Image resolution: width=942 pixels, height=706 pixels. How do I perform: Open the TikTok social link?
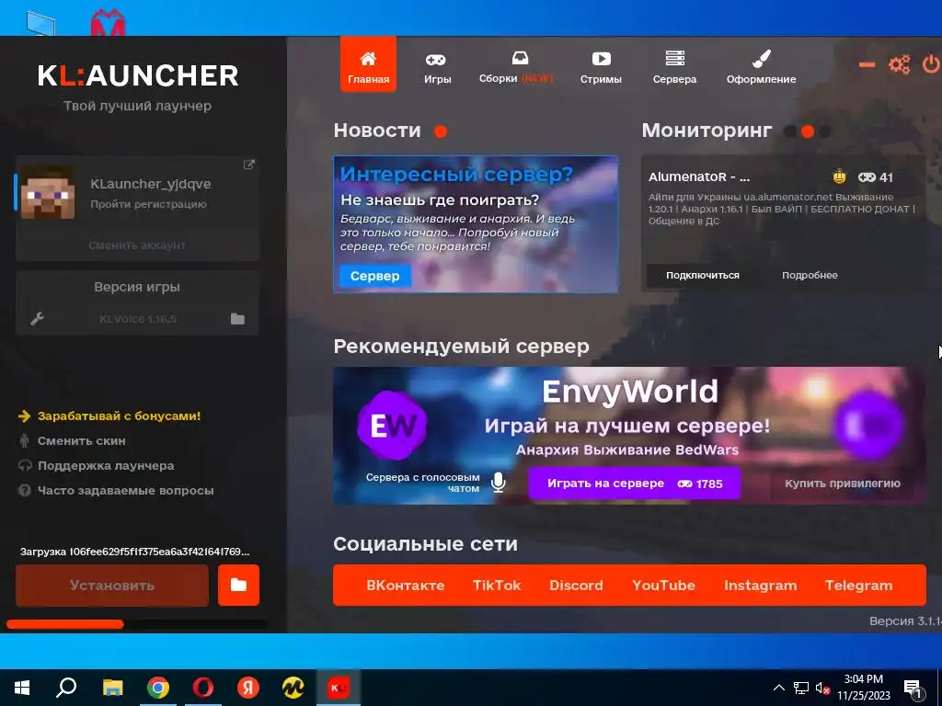(496, 586)
